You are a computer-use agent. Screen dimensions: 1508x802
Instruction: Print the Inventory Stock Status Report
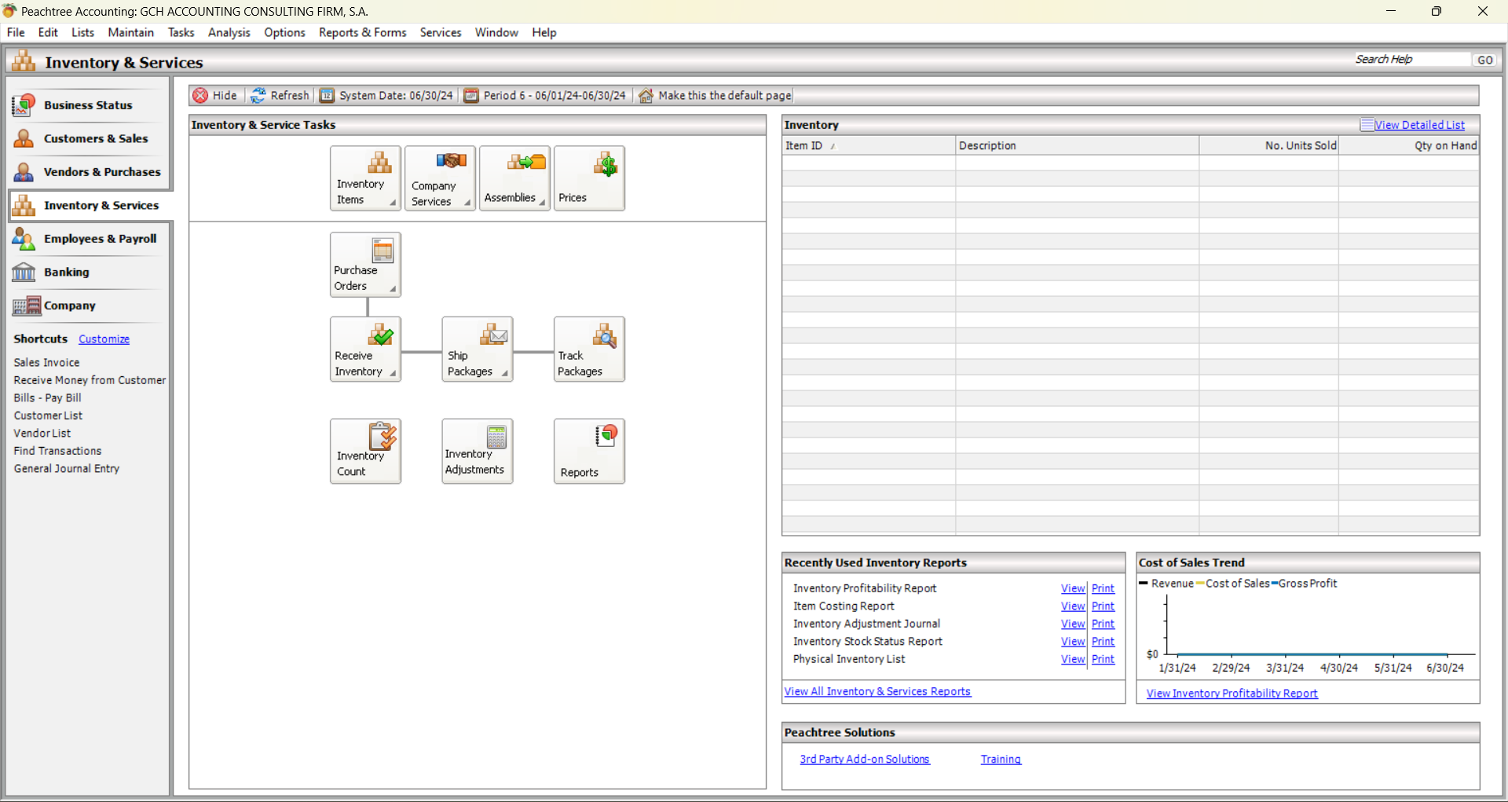point(1103,642)
